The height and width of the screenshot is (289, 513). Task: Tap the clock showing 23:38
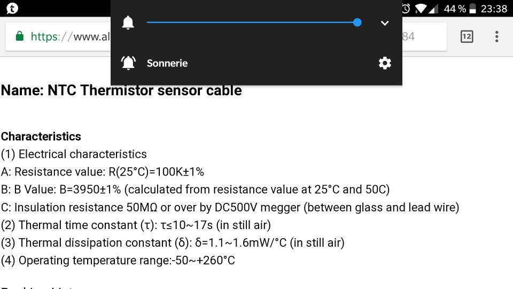(494, 9)
